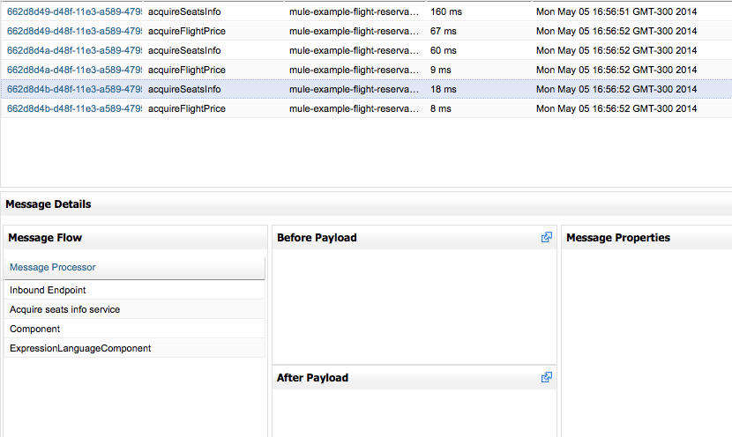Click the 16:56:51 timestamp cell
This screenshot has width=732, height=437.
pyautogui.click(x=616, y=11)
